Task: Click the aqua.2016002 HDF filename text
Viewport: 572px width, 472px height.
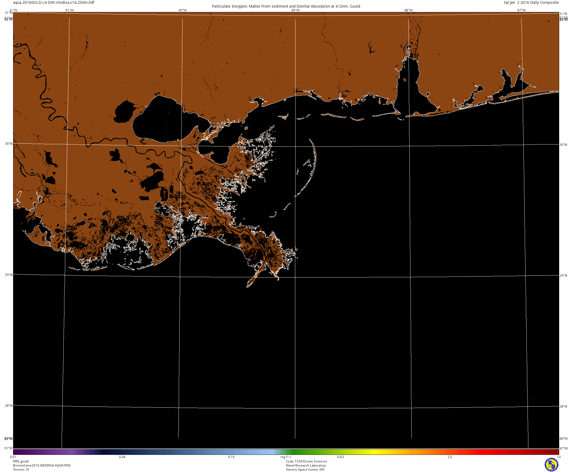Action: click(x=54, y=2)
